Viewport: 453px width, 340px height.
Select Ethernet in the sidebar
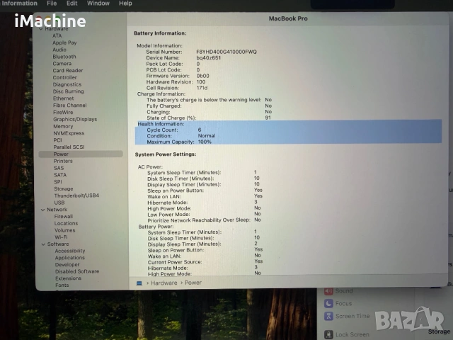click(63, 98)
